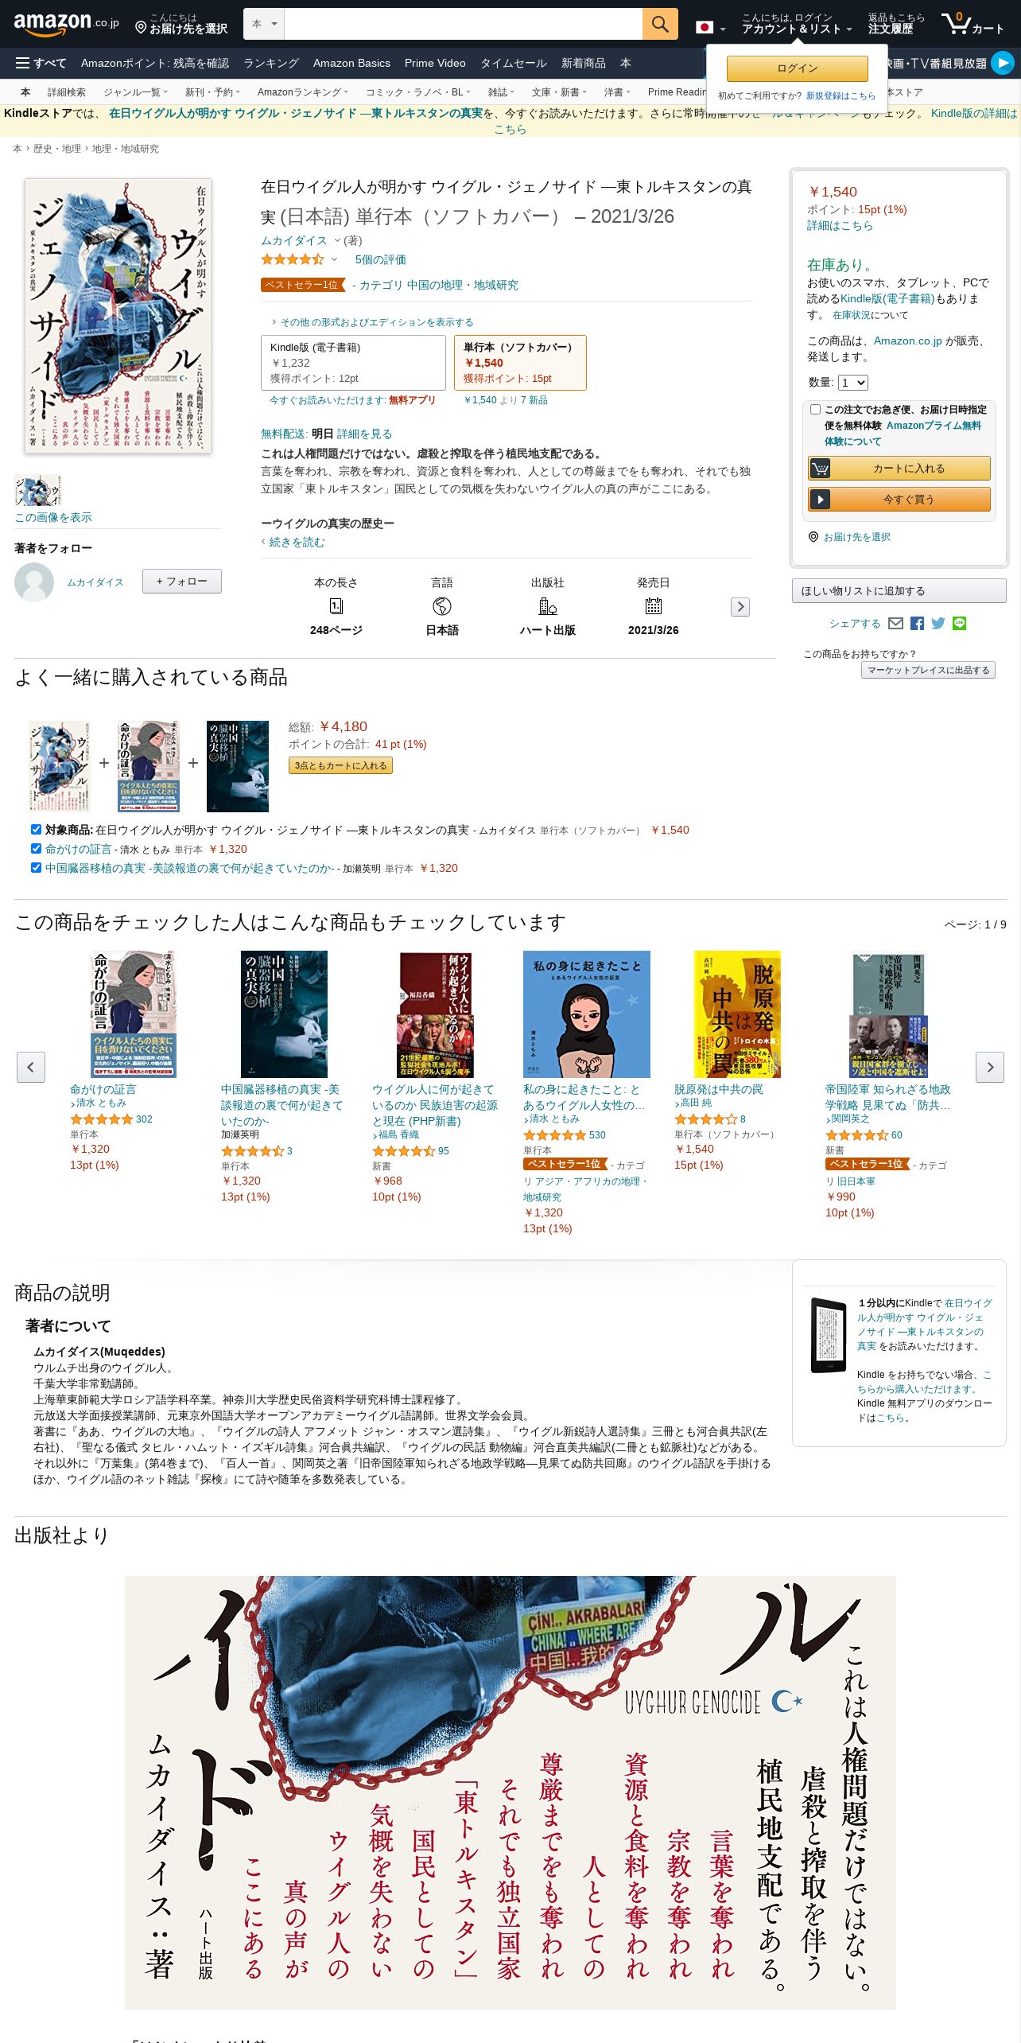Click the カートに入れる button
Viewport: 1021px width, 2043px height.
[899, 468]
